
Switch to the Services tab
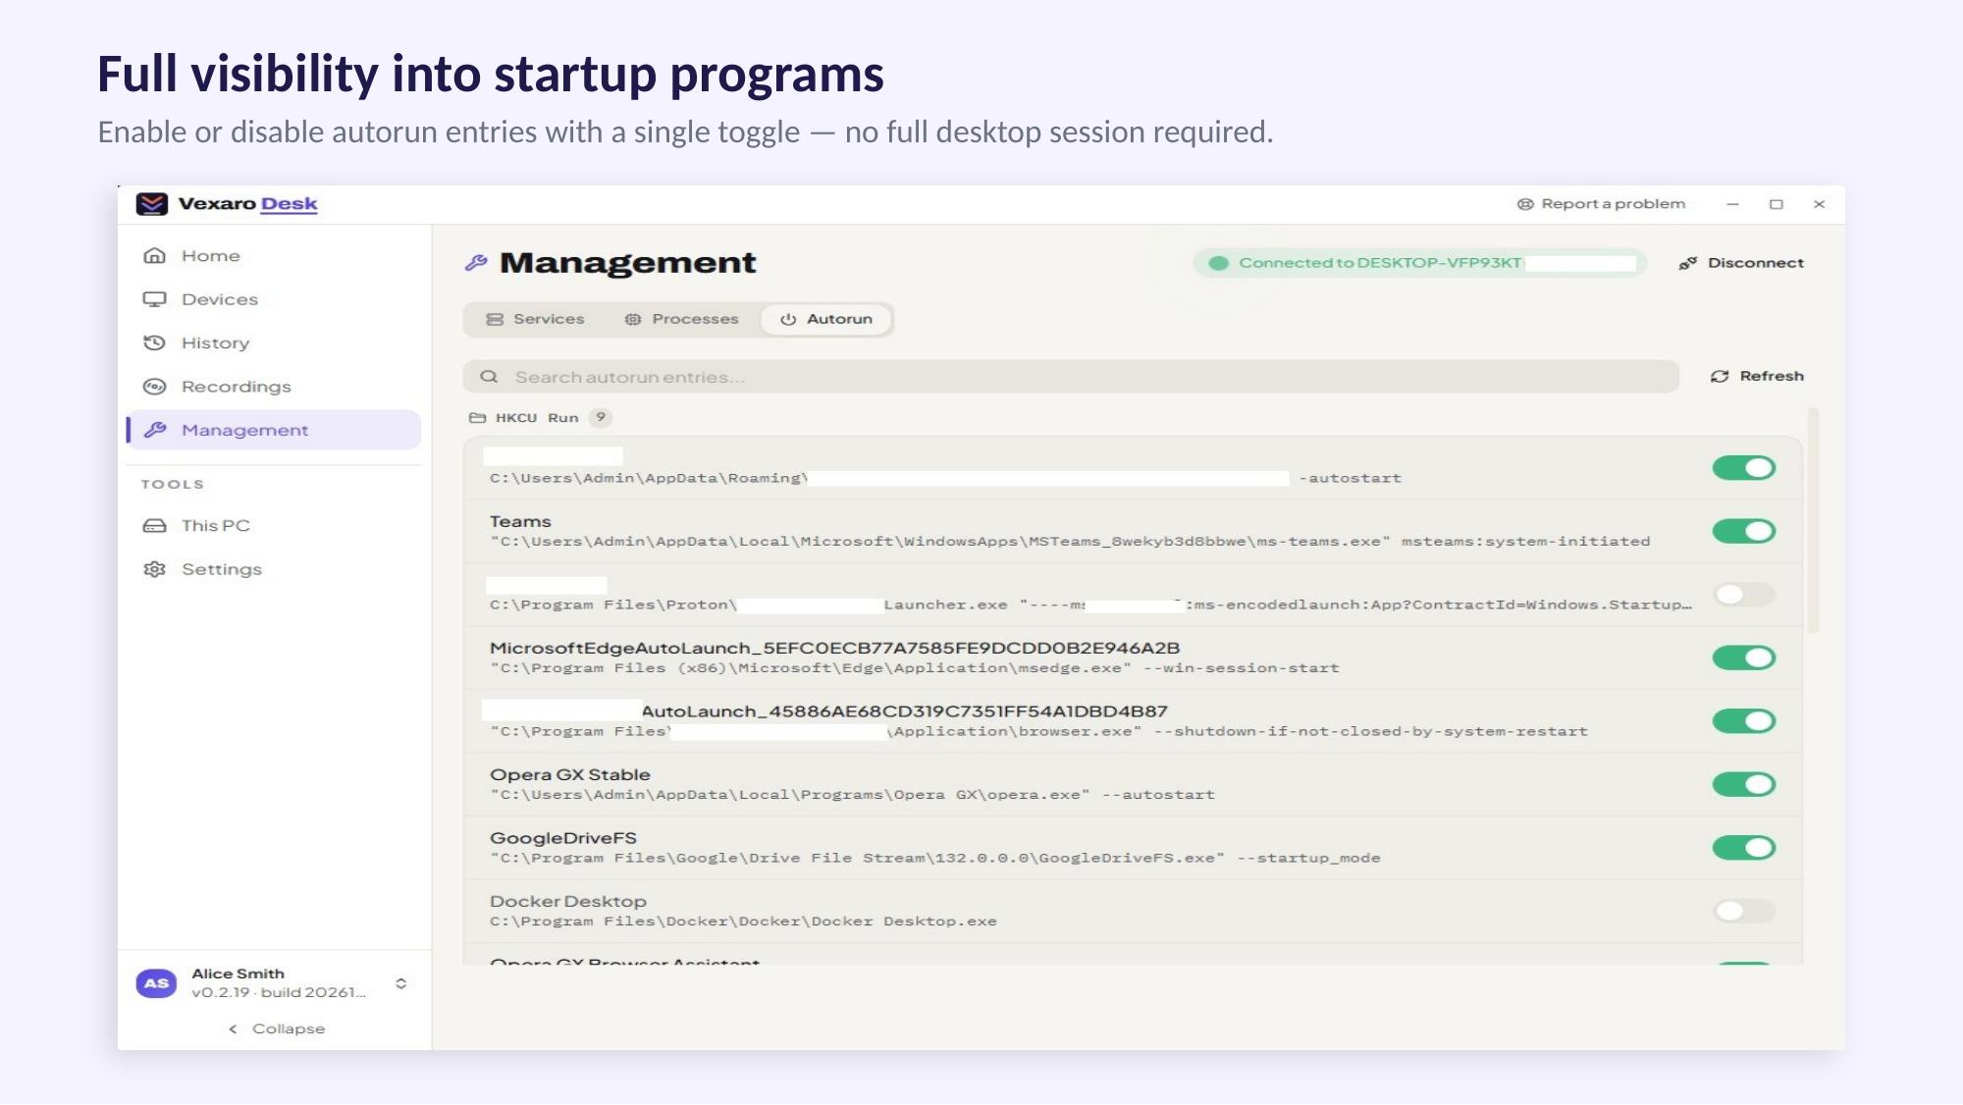(536, 319)
